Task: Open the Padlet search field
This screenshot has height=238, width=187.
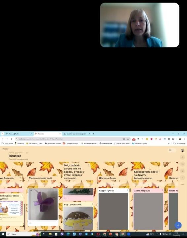Action: 172,150
